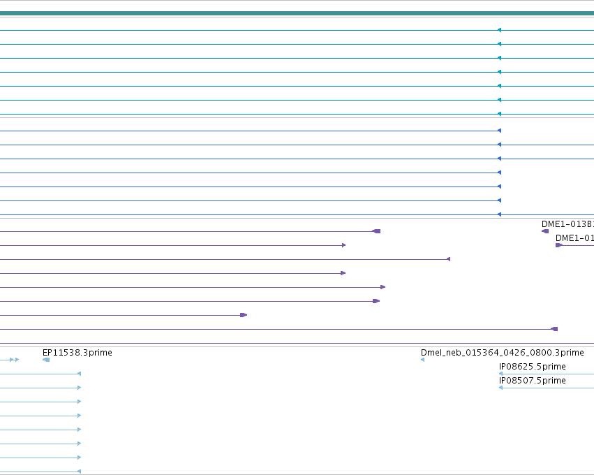Select the EP11538.3prime feature label
Viewport: 594px width, 475px height.
77,353
